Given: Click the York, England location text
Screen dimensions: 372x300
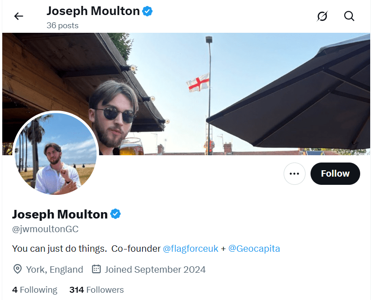Looking at the screenshot, I should [55, 269].
